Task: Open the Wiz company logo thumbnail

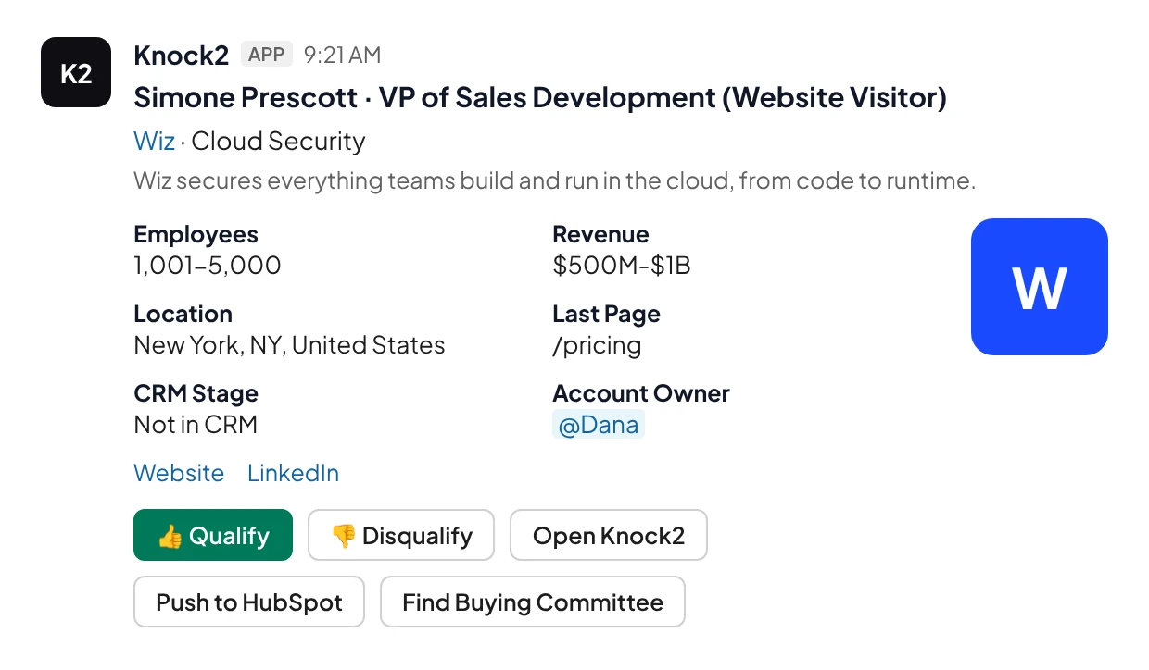Action: coord(1040,287)
